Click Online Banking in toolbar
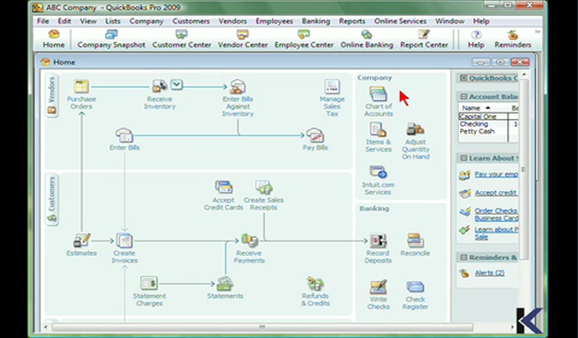The image size is (578, 338). [367, 39]
